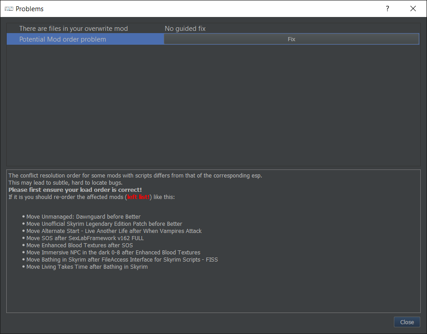Click the 'No guided fix' cell

[x=185, y=29]
